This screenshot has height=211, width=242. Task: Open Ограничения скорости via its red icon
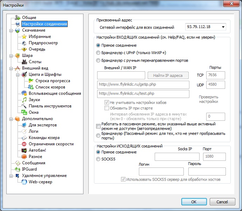click(x=24, y=144)
